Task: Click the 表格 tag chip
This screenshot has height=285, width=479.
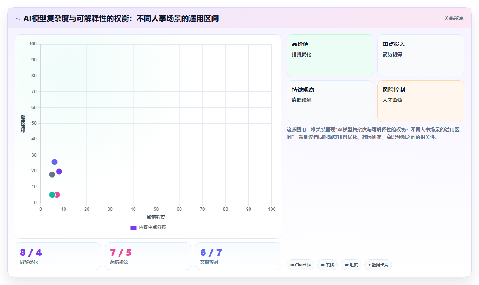Action: tap(327, 265)
